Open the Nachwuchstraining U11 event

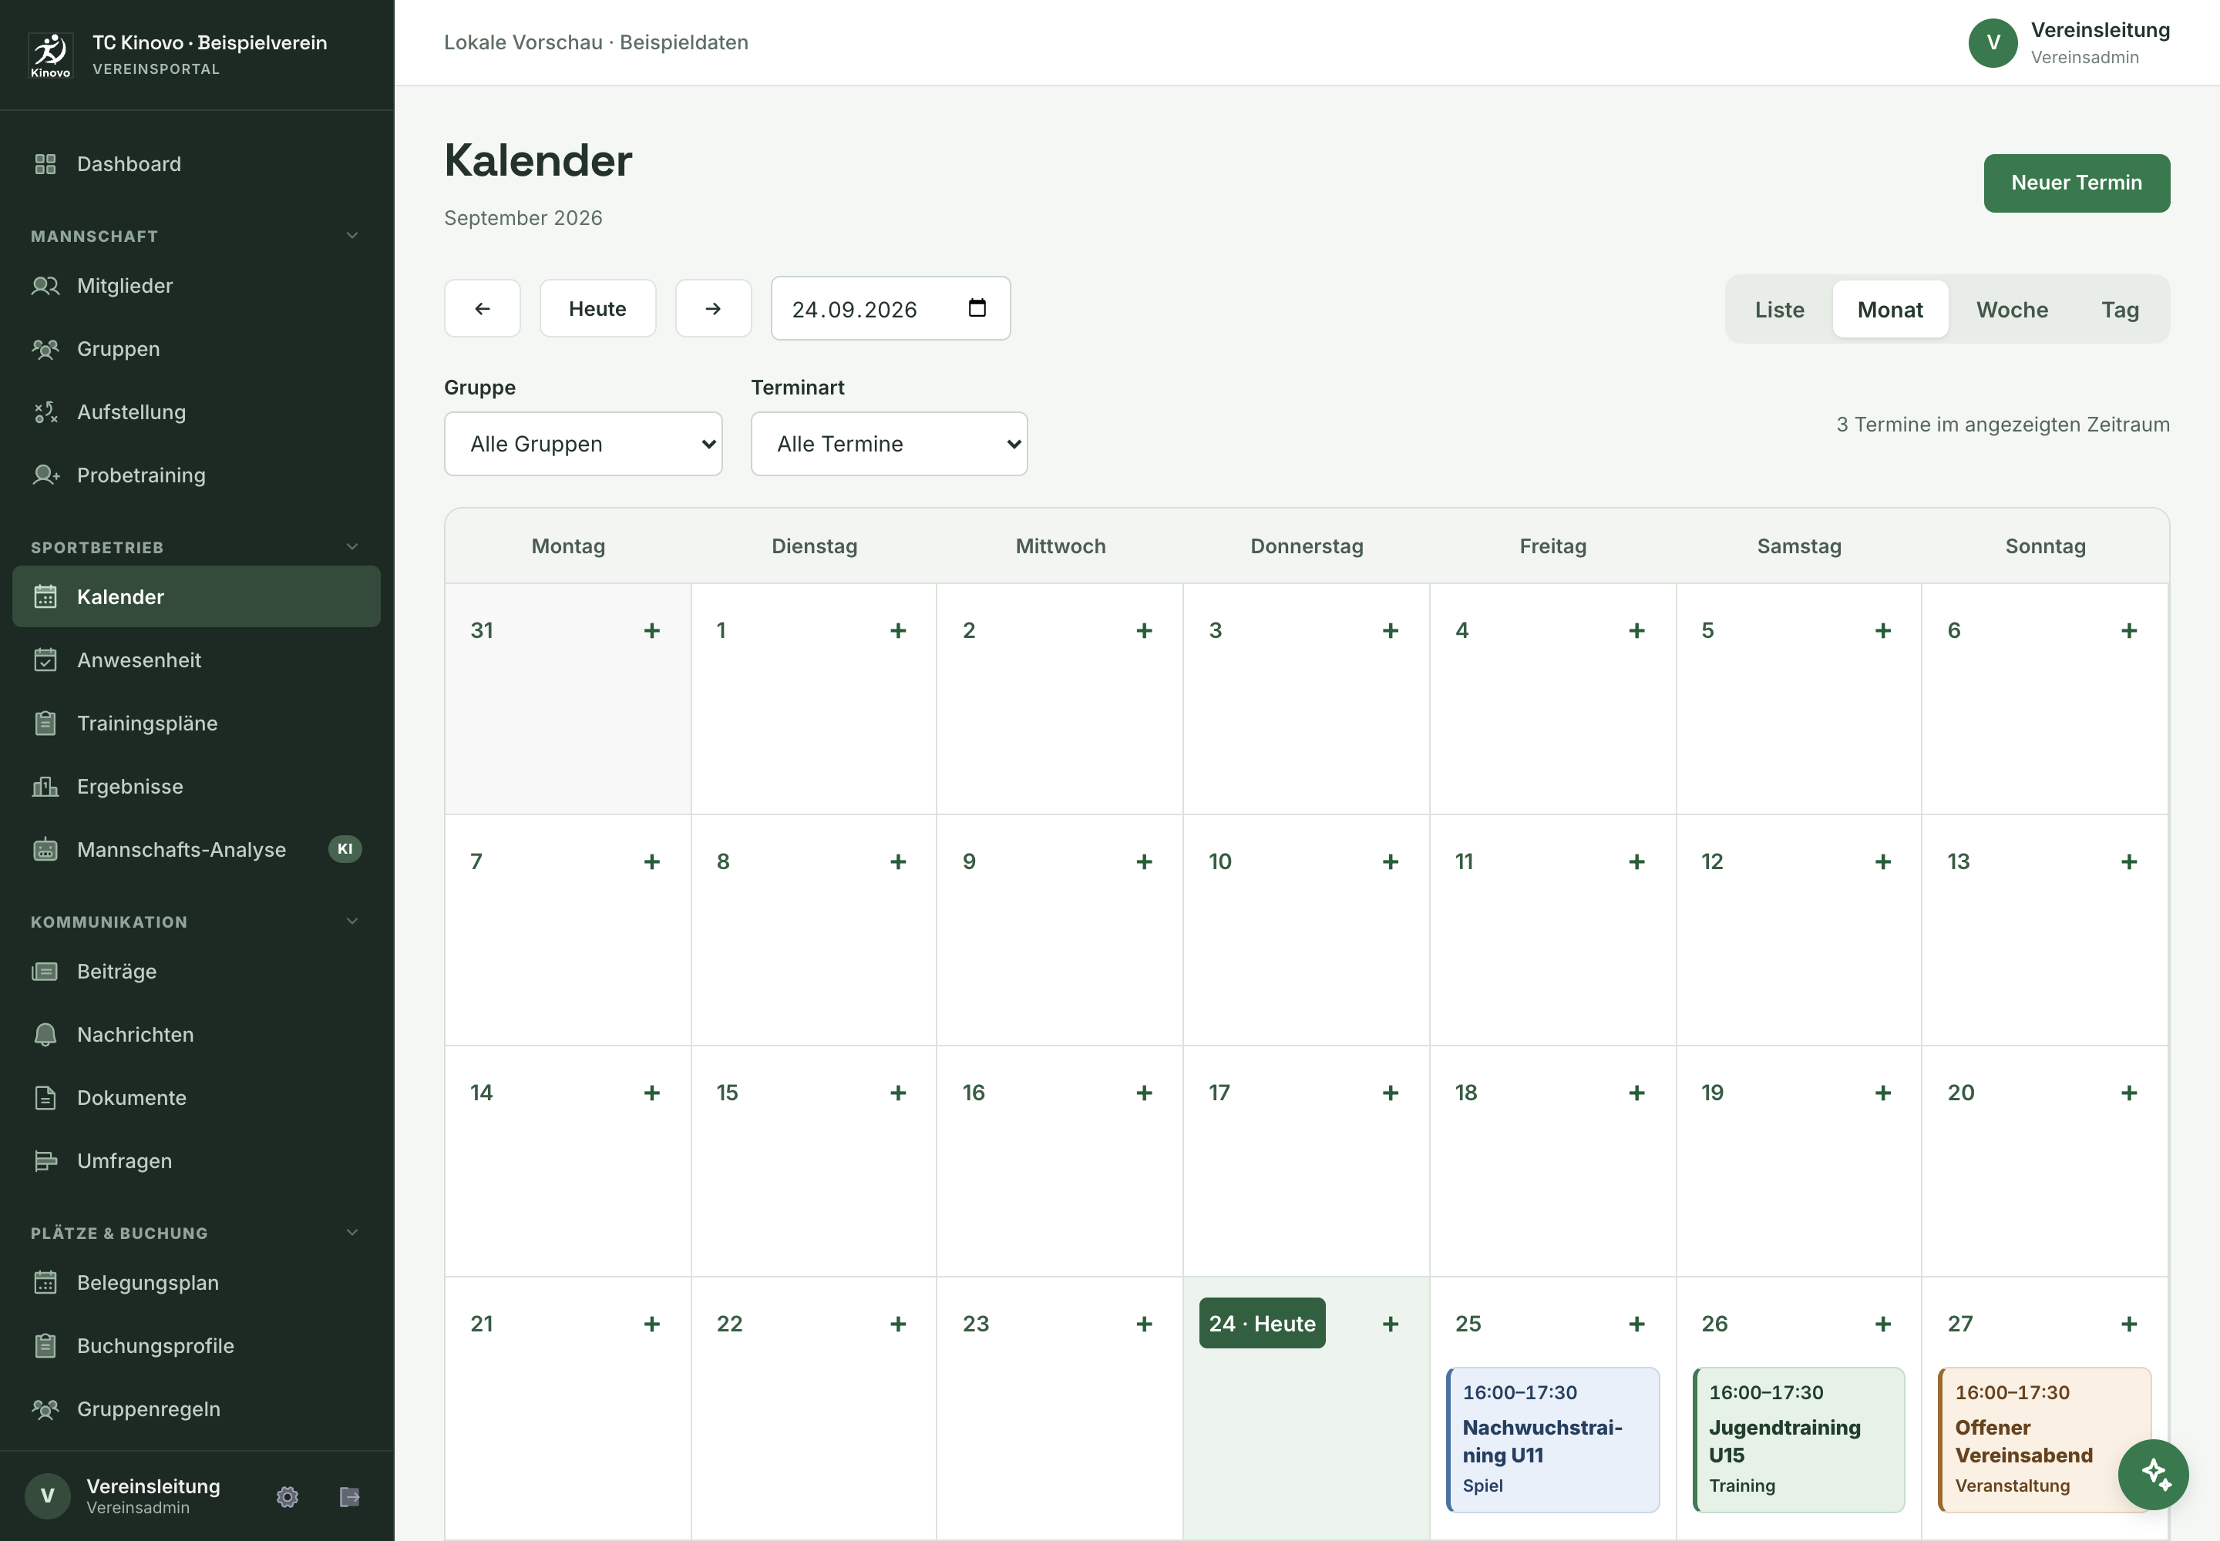(x=1552, y=1439)
